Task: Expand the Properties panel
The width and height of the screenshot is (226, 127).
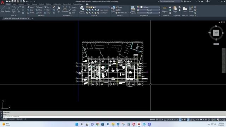Action: click(144, 16)
